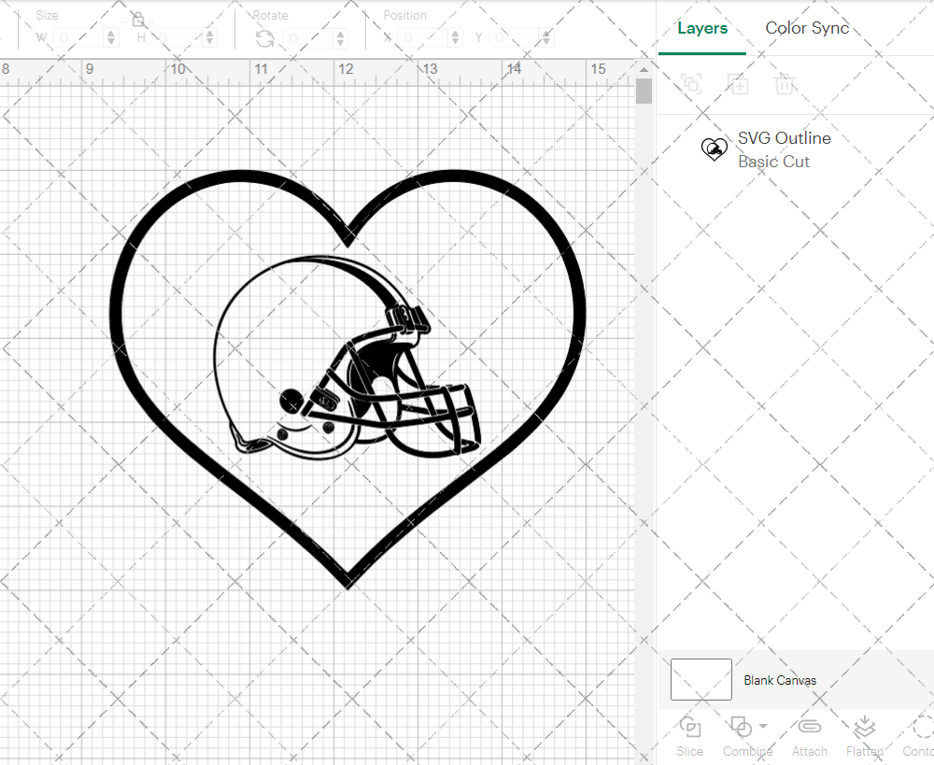
Task: Click the Rotate icon
Action: [x=264, y=38]
